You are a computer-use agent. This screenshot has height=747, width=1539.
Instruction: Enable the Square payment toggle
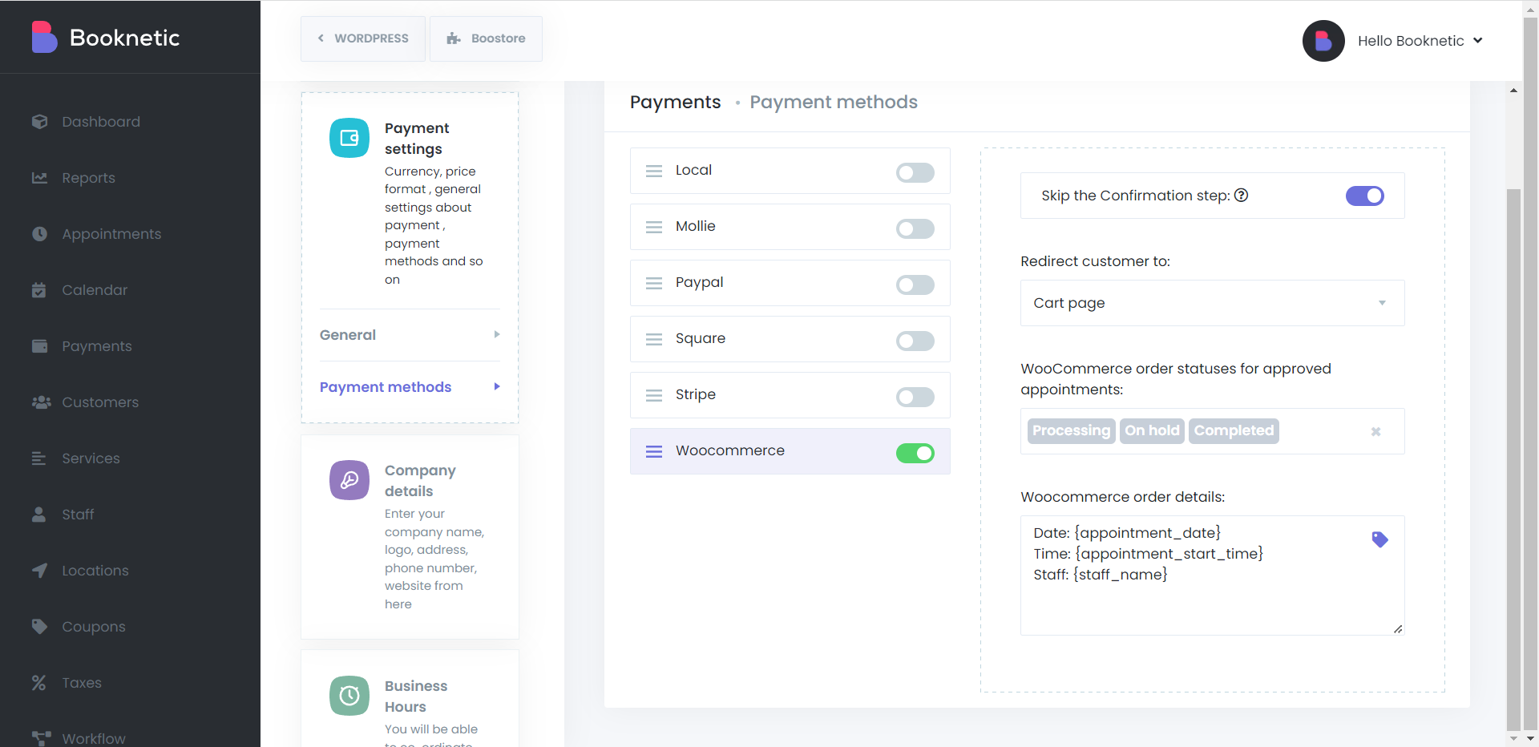click(x=915, y=341)
